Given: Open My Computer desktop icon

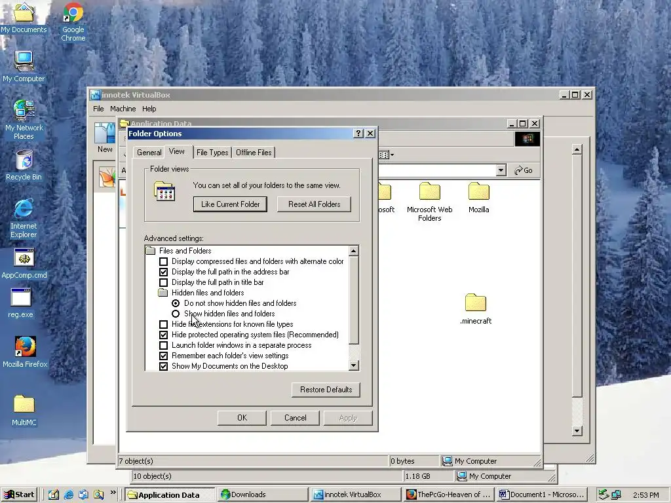Looking at the screenshot, I should [x=24, y=66].
